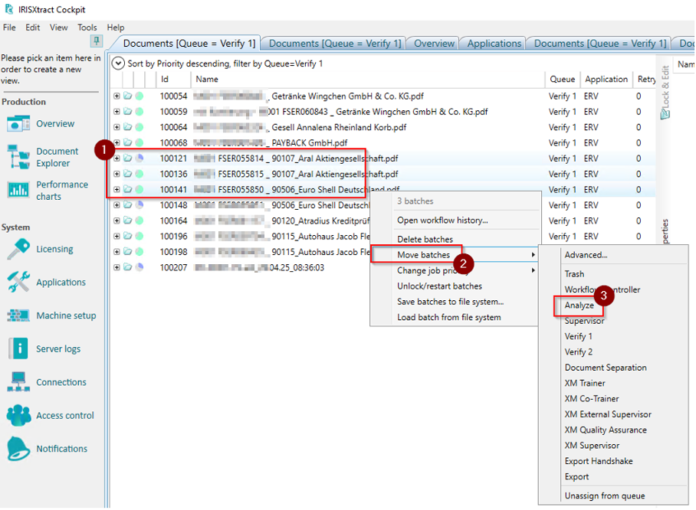696x510 pixels.
Task: Sort by the Id column header
Action: coord(173,80)
